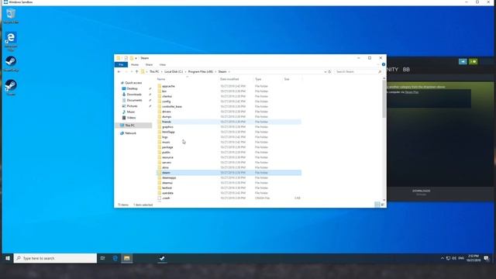
Task: Open the Share ribbon tab
Action: 149,64
